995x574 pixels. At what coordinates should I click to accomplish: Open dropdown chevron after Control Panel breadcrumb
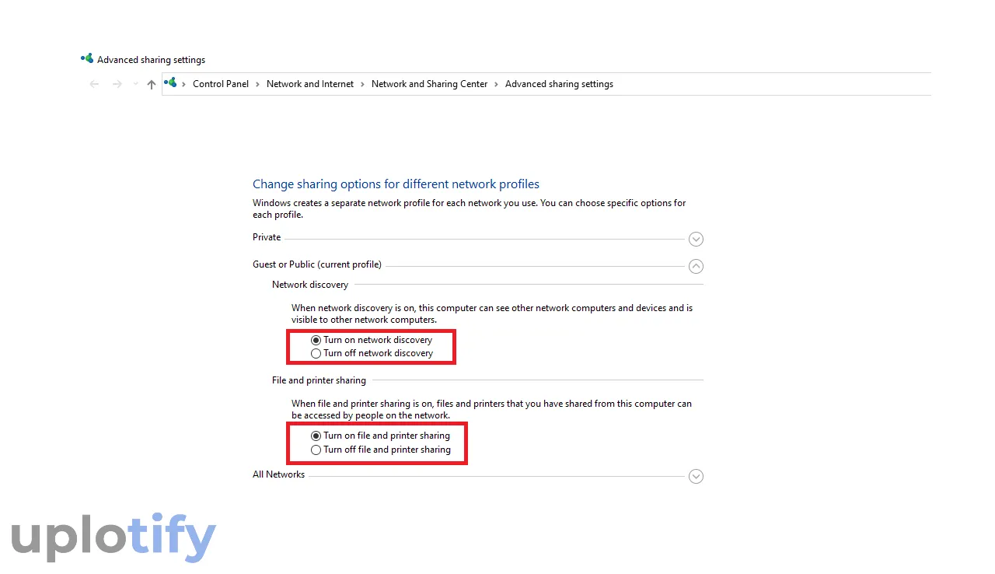tap(257, 84)
